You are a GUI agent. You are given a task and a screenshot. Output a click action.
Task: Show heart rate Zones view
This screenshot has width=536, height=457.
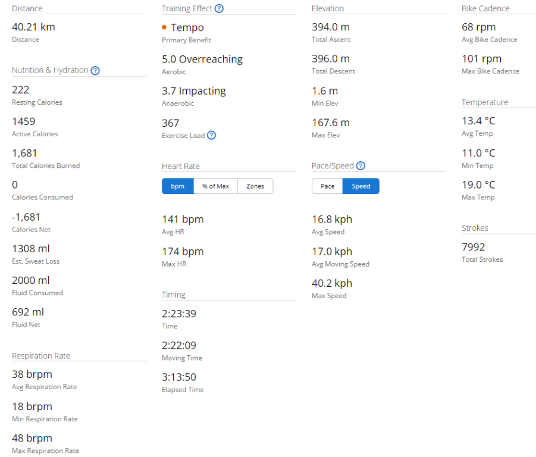(255, 186)
